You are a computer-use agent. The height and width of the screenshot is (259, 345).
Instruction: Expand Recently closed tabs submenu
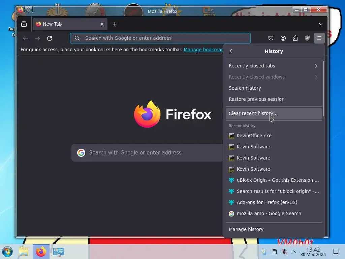[x=274, y=66]
